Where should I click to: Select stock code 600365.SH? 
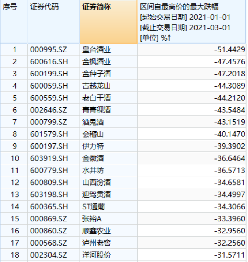coord(49,206)
